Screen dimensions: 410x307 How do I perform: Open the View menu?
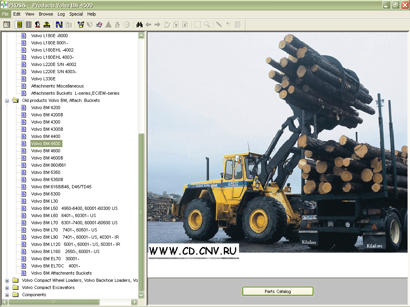[x=30, y=14]
